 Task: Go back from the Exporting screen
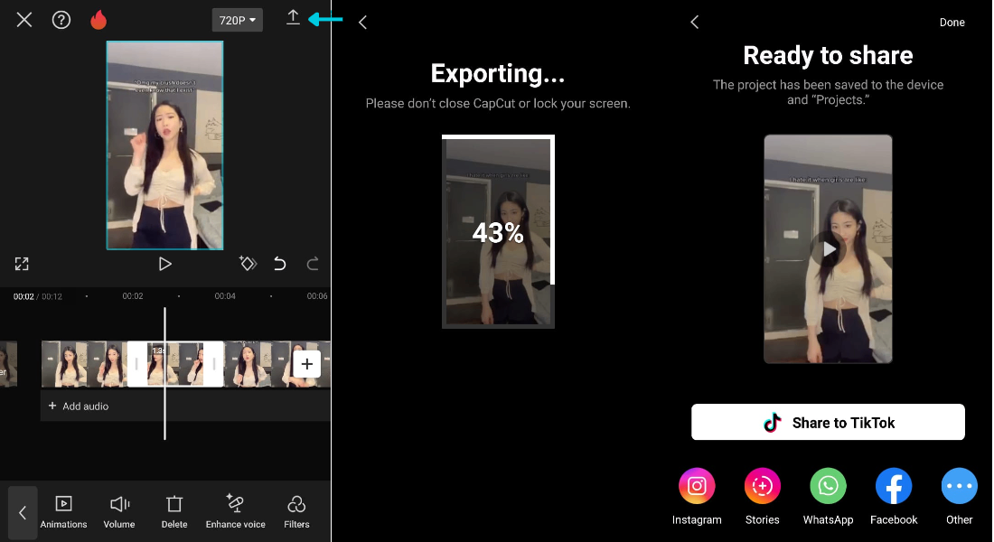[362, 23]
